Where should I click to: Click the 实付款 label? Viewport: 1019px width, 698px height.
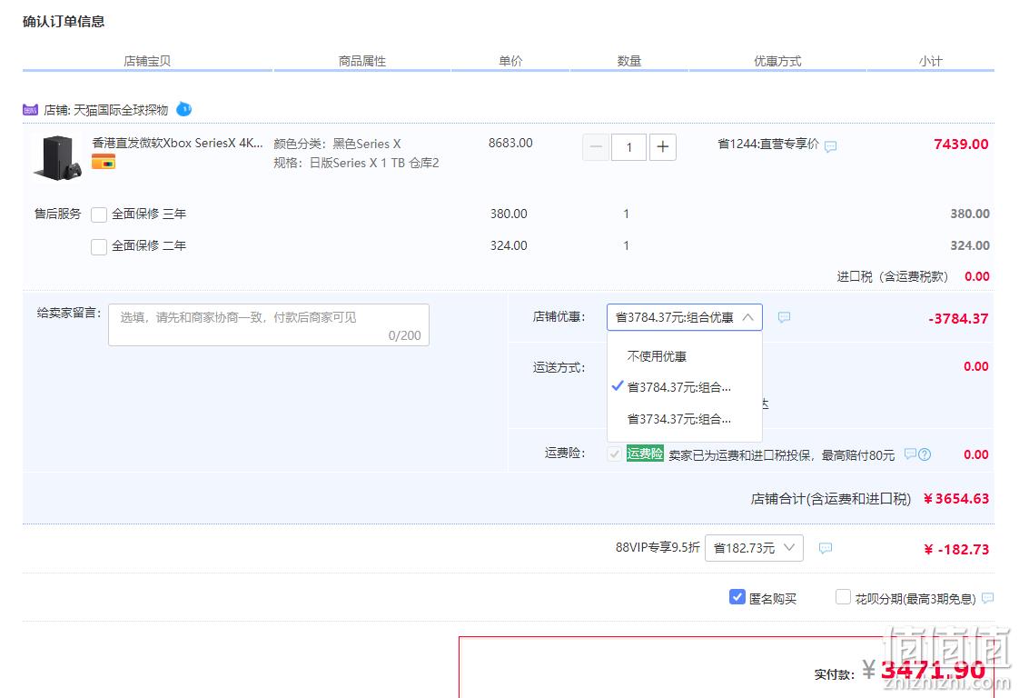[x=835, y=674]
